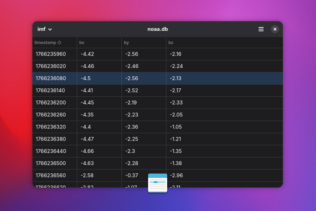This screenshot has height=211, width=316.
Task: Select timestamp cell 1766236140
Action: point(51,90)
